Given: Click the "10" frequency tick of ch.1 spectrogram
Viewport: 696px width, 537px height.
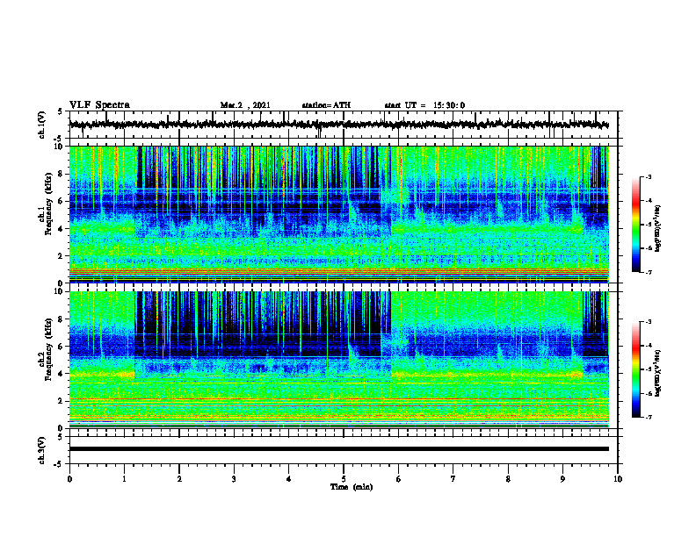Looking at the screenshot, I should point(60,147).
